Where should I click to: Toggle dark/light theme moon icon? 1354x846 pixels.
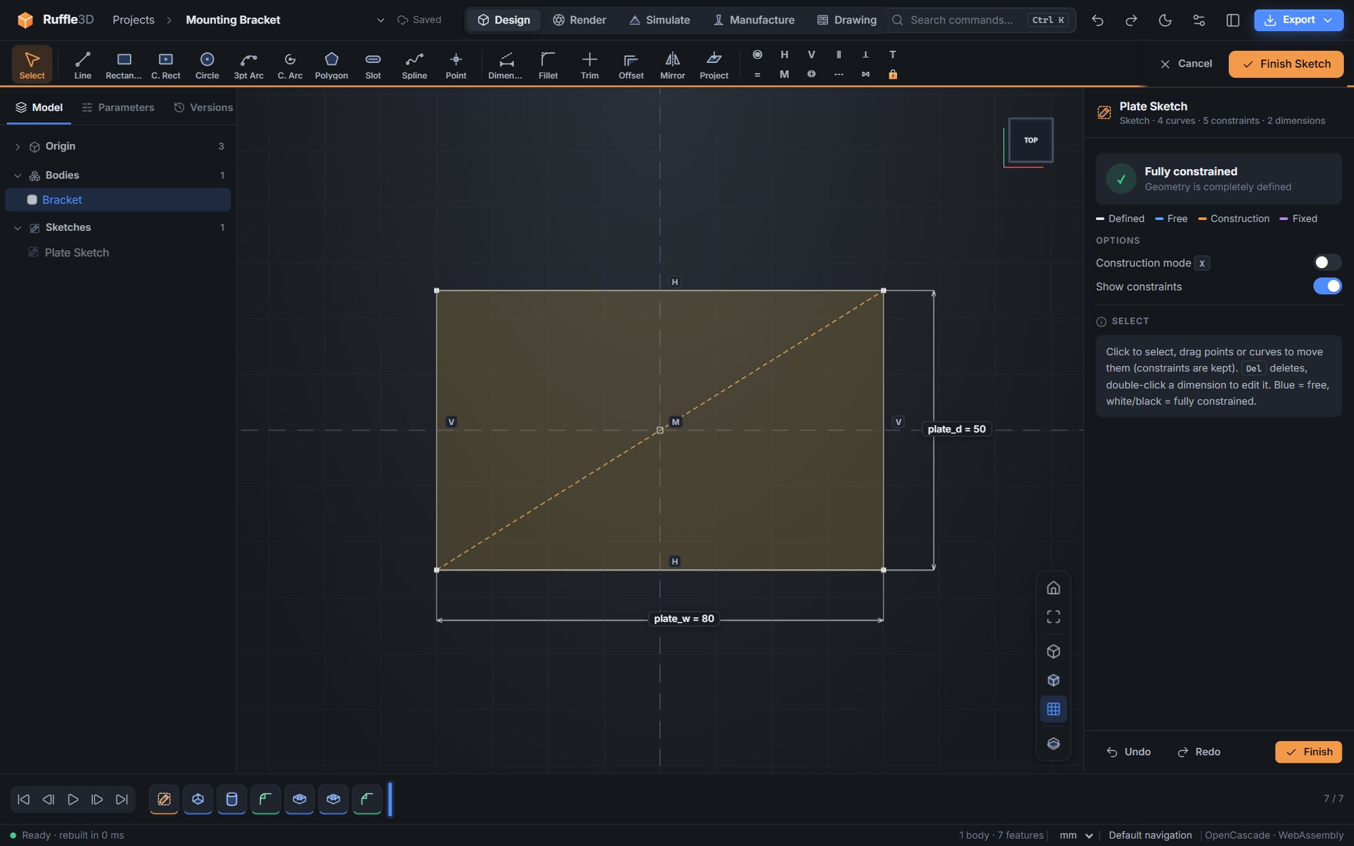[x=1165, y=20]
